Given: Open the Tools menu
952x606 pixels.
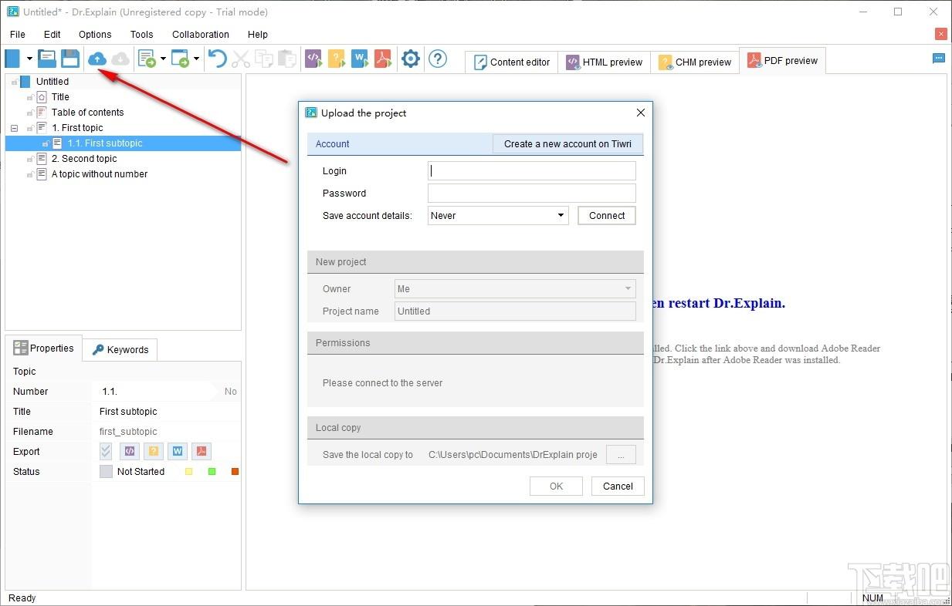Looking at the screenshot, I should tap(141, 35).
